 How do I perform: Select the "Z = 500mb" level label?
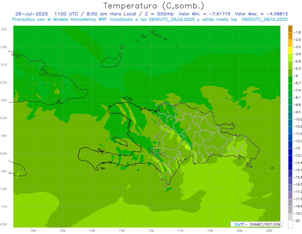pos(159,14)
